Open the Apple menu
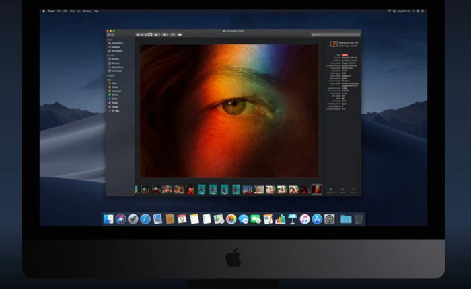This screenshot has width=471, height=289. click(x=44, y=11)
